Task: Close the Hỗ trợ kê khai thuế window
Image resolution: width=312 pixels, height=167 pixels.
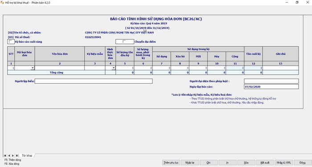Action: tap(308, 3)
